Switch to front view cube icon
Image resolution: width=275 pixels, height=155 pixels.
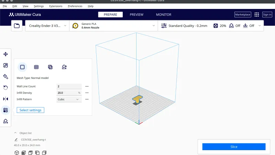[23, 153]
